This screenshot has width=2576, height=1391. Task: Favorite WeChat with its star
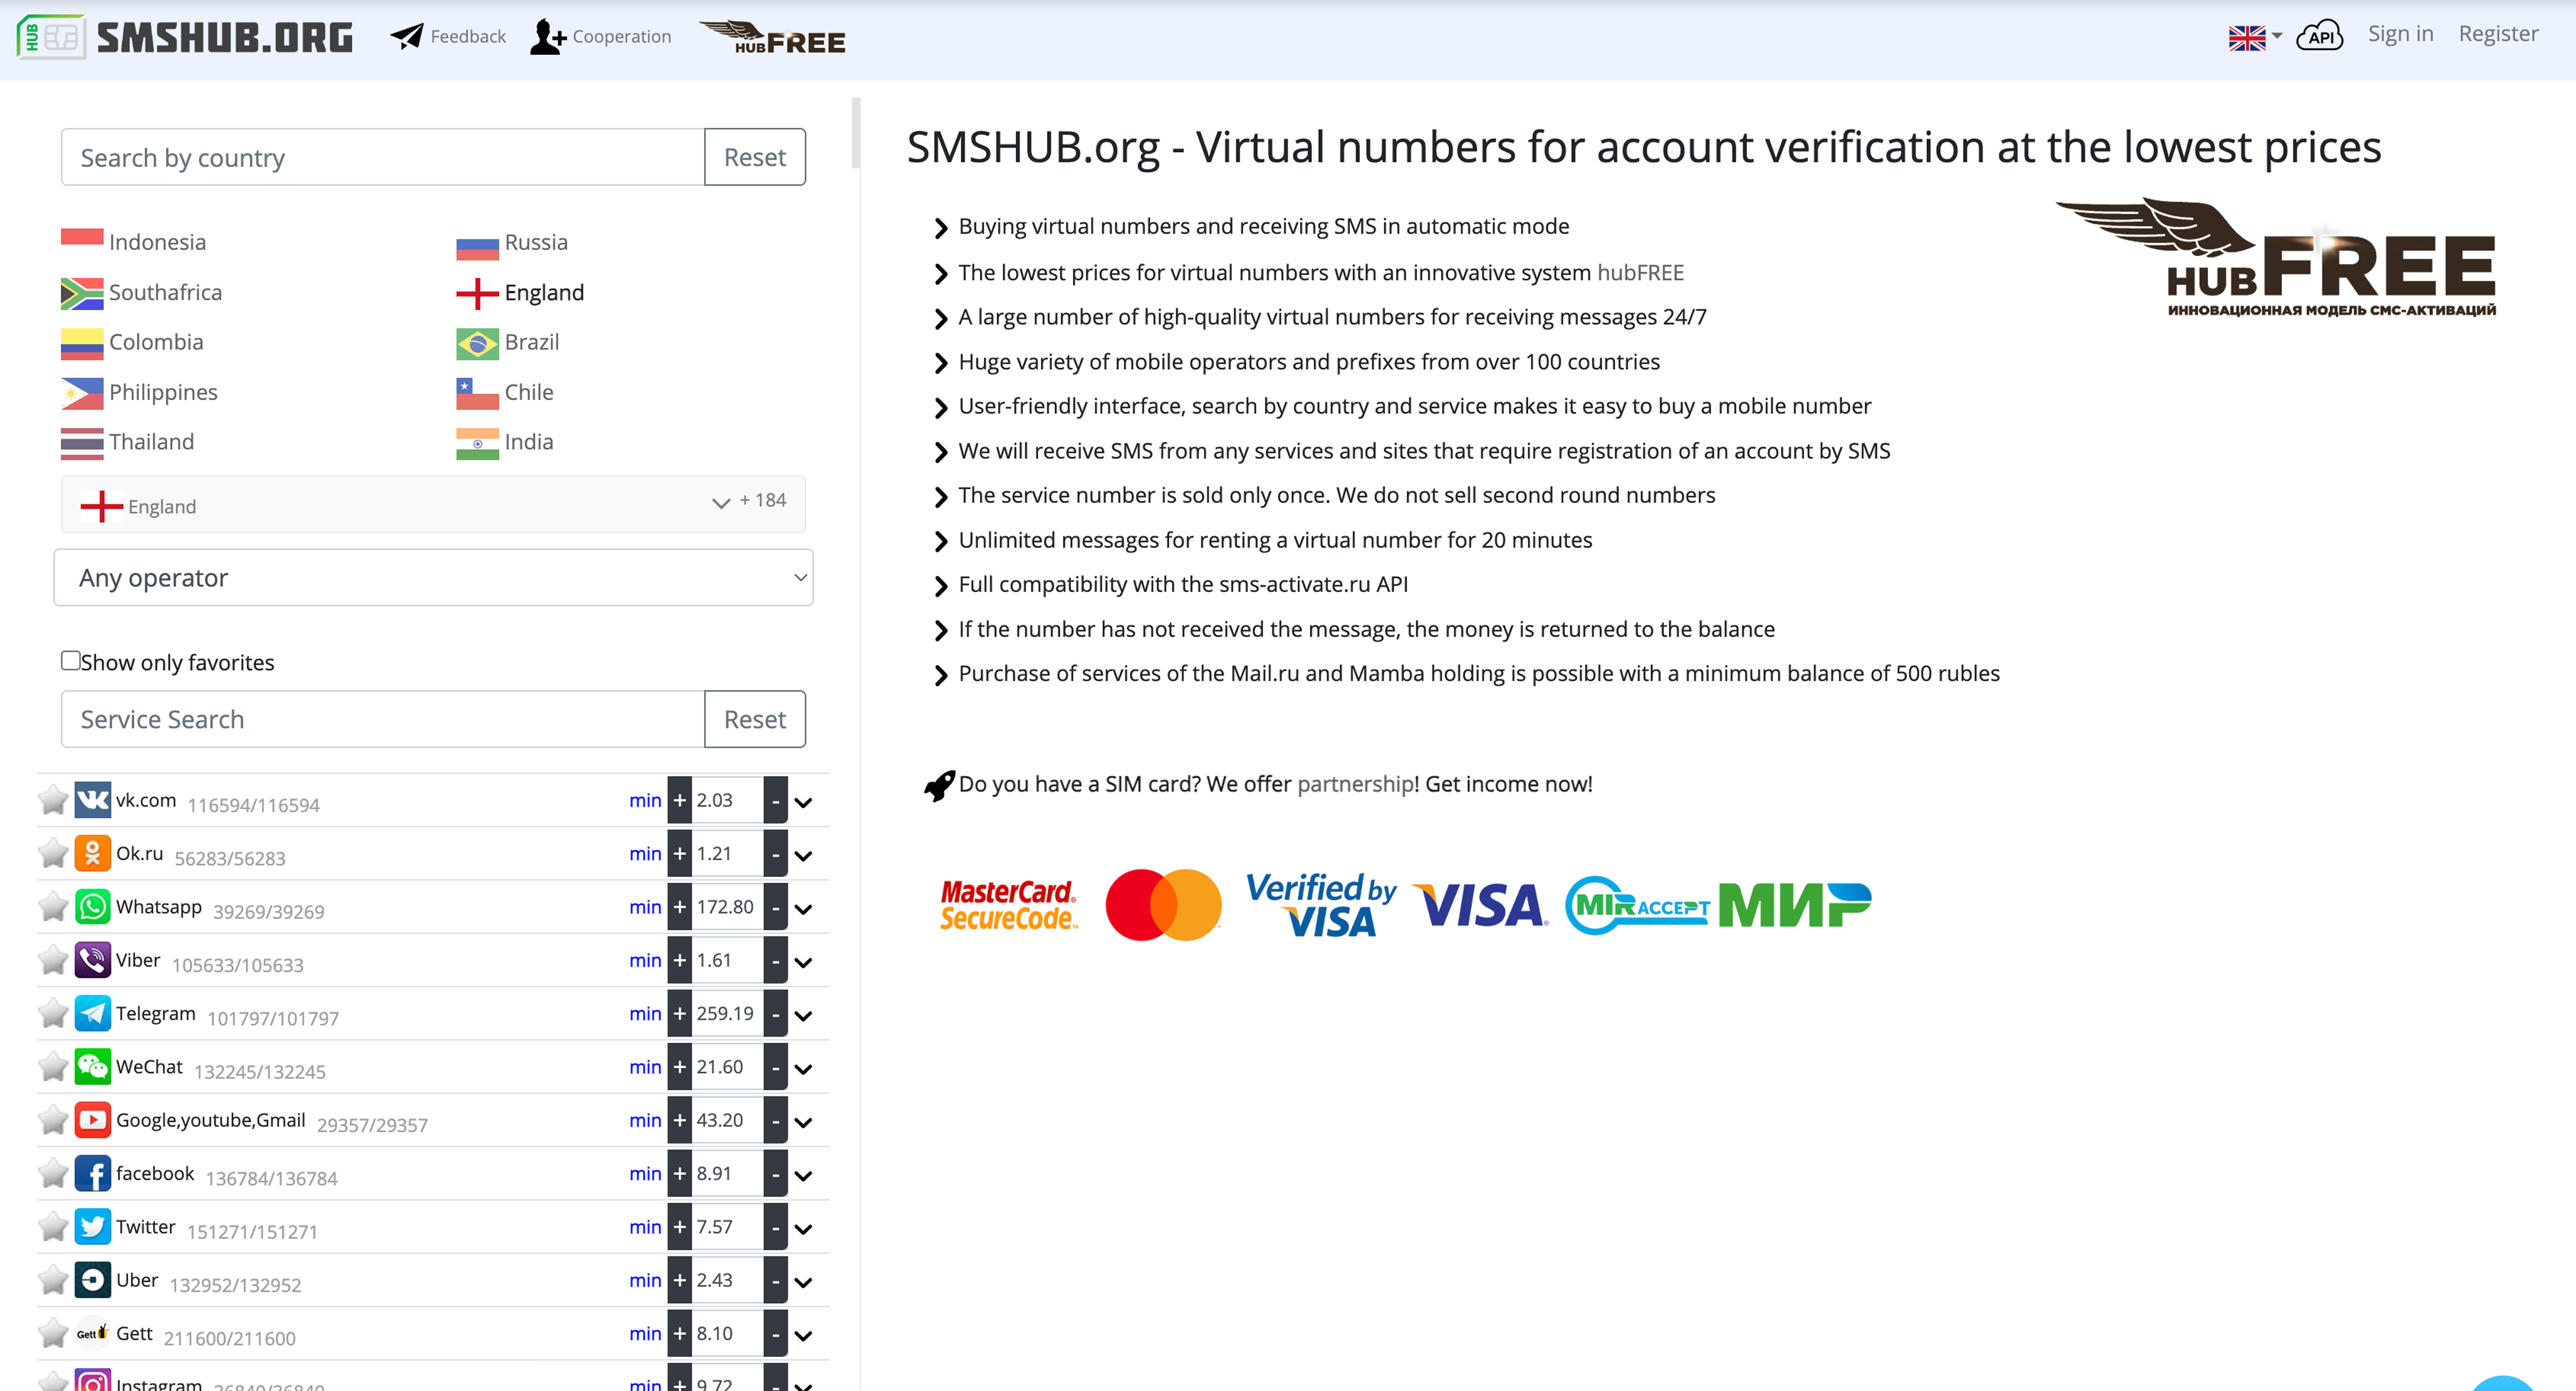pos(53,1066)
